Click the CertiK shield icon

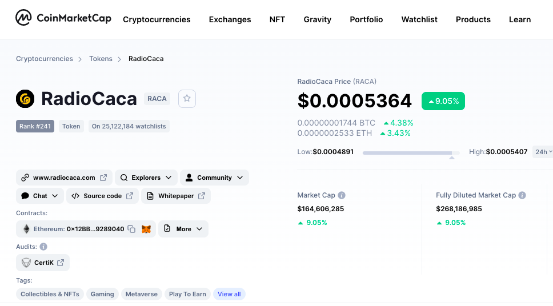(26, 263)
